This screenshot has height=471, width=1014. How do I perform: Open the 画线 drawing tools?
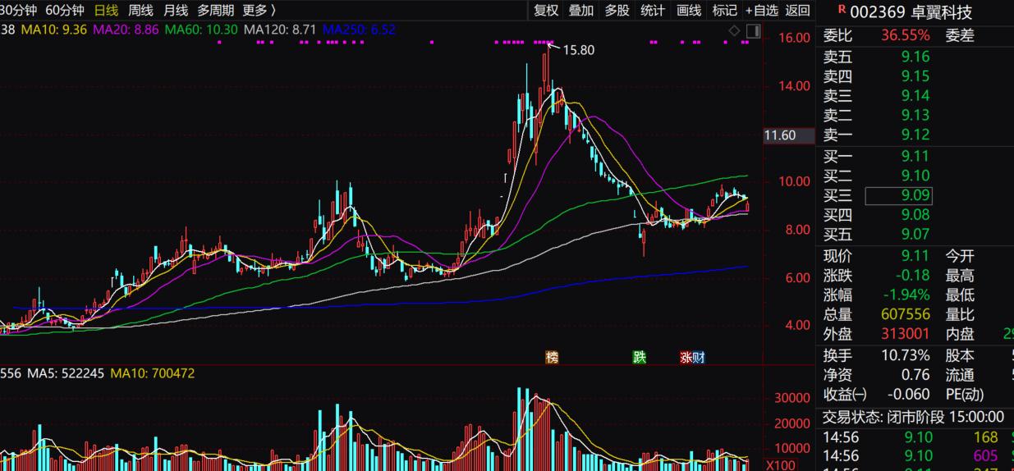(x=689, y=10)
